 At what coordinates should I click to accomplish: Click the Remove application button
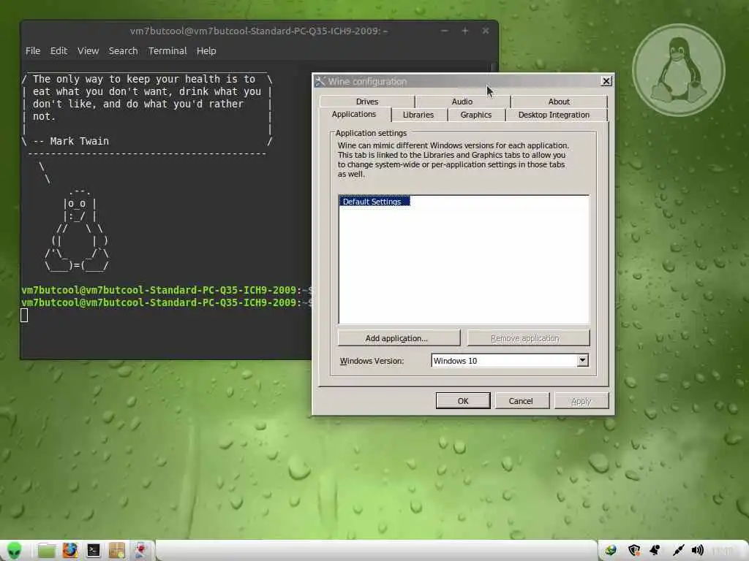528,338
